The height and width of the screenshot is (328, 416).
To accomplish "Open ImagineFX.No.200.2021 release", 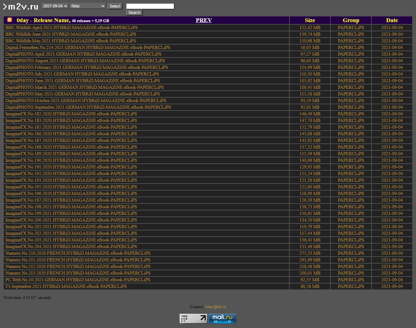I will tap(71, 220).
